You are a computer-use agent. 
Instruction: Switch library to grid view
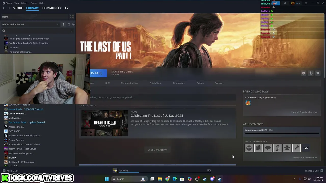pos(72,17)
